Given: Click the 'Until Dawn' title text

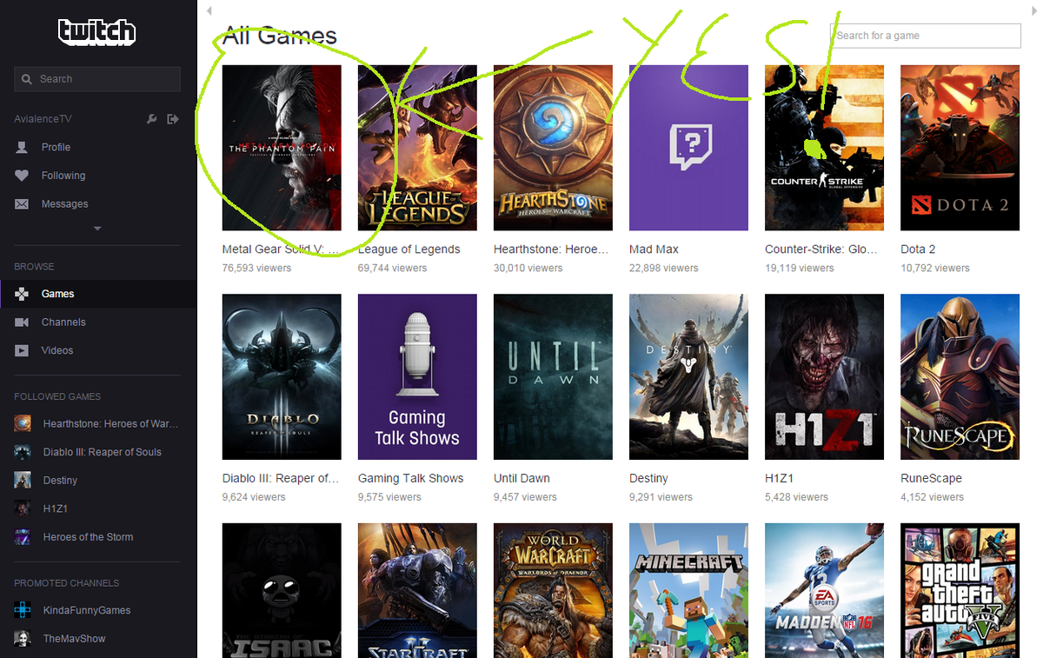Looking at the screenshot, I should click(521, 479).
